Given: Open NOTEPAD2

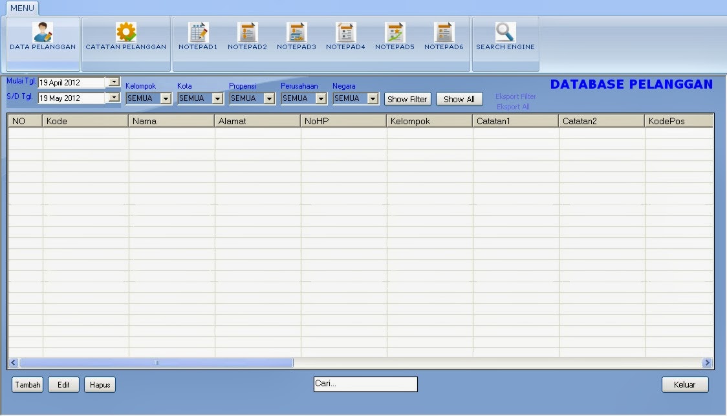Looking at the screenshot, I should [246, 36].
